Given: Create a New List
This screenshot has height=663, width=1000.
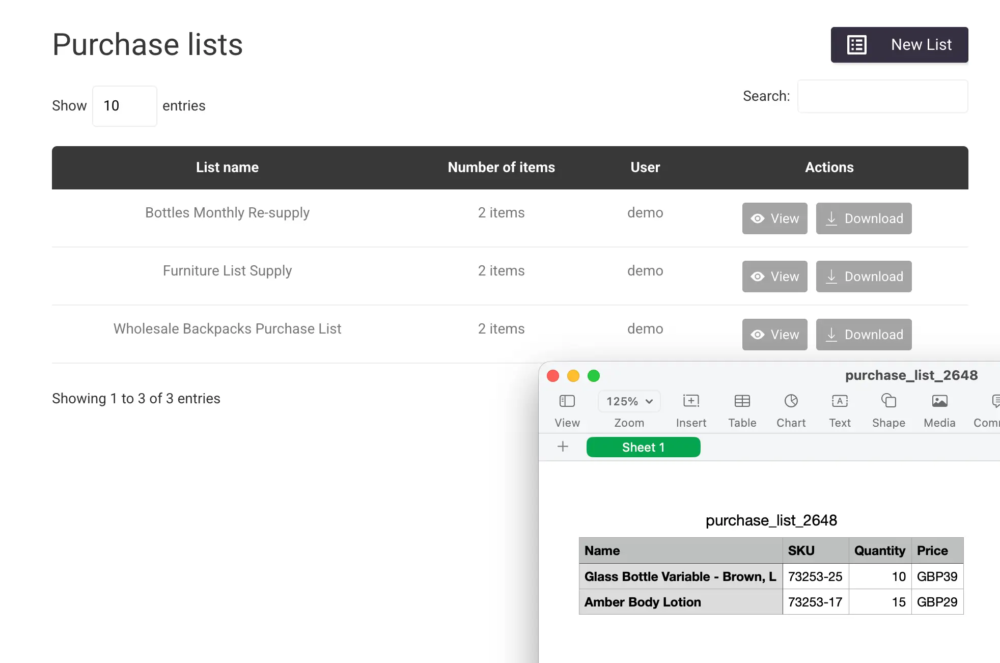Looking at the screenshot, I should 899,45.
